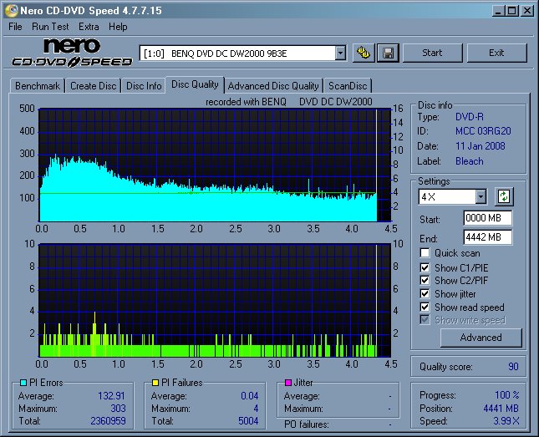Click the recorded with BENQ header text
This screenshot has height=437, width=539.
coord(289,102)
